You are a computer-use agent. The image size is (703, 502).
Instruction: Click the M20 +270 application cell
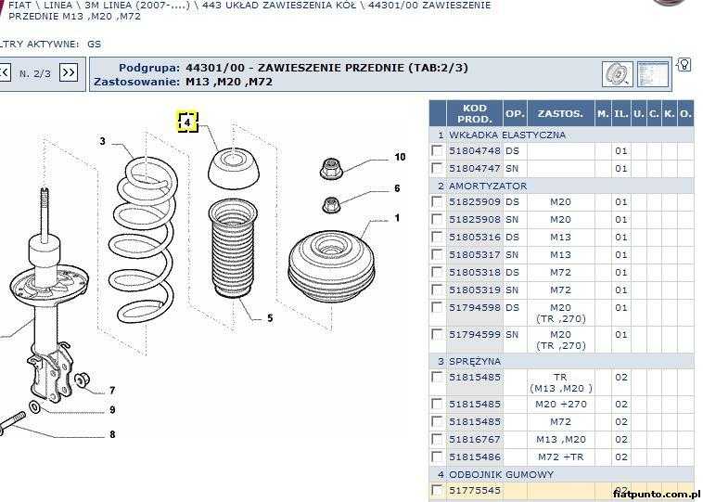(x=561, y=405)
